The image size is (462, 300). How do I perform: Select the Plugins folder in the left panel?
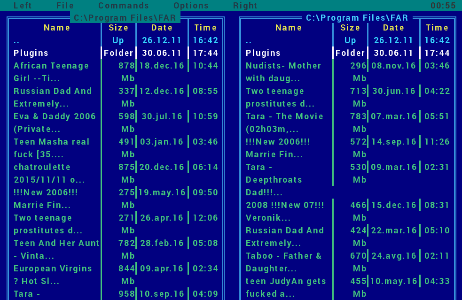31,53
